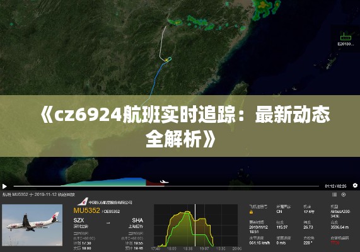
Task: Click the airplane marker above the progress bar
Action: click(164, 182)
